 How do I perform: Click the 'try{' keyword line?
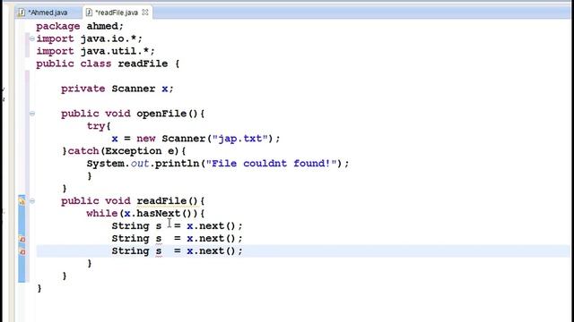pos(99,126)
